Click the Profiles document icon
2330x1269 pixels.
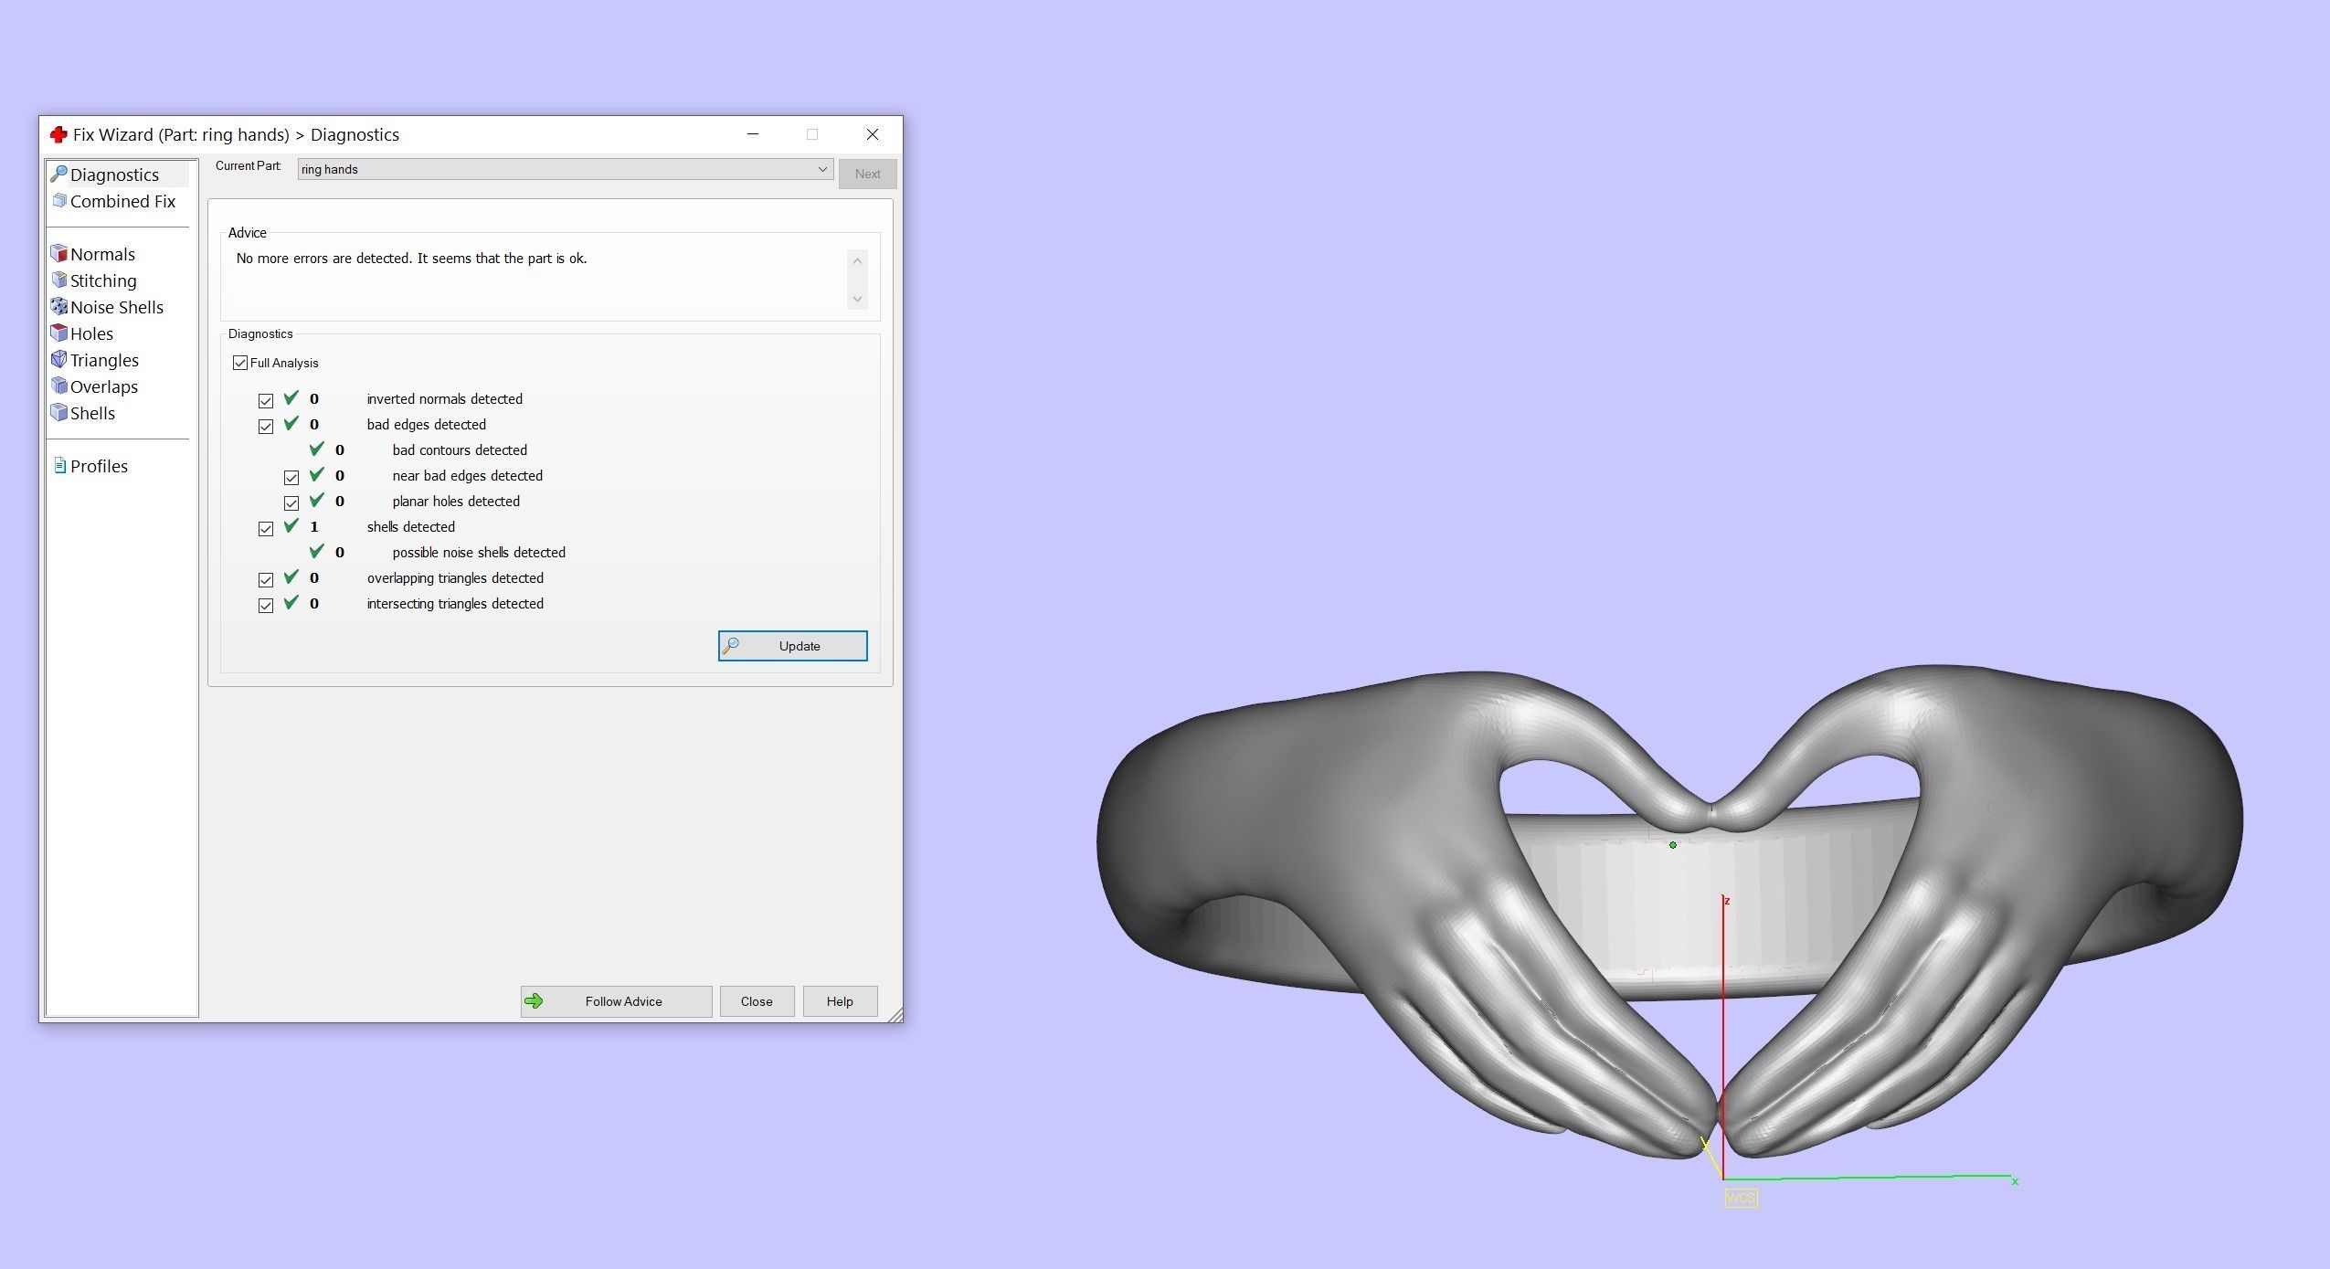coord(60,465)
